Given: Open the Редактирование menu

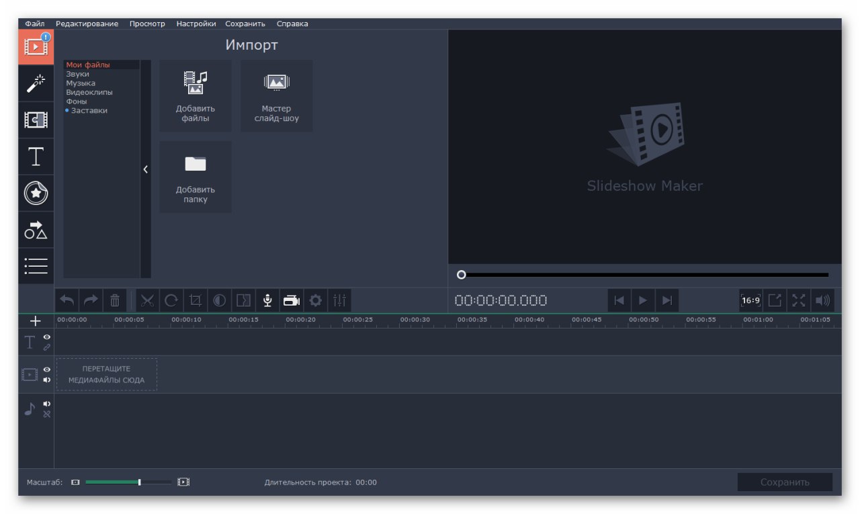Looking at the screenshot, I should tap(87, 24).
